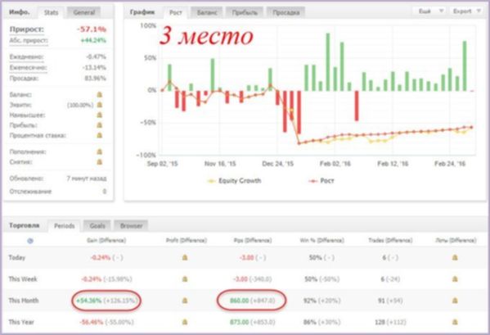Open the Export dropdown
490x335 pixels.
pos(467,11)
